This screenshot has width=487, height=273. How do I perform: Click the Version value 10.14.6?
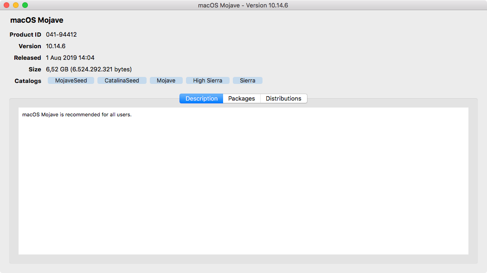56,46
